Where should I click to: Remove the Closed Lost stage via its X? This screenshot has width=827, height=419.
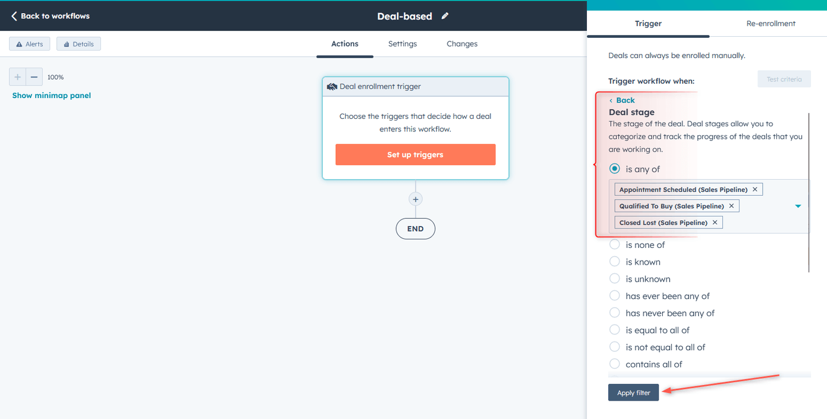point(714,222)
